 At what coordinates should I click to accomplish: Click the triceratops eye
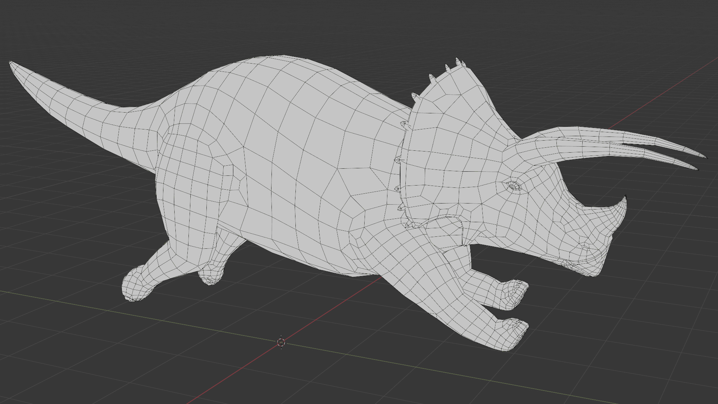point(513,186)
